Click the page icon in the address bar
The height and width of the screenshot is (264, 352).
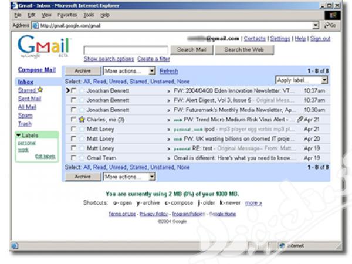pyautogui.click(x=36, y=26)
